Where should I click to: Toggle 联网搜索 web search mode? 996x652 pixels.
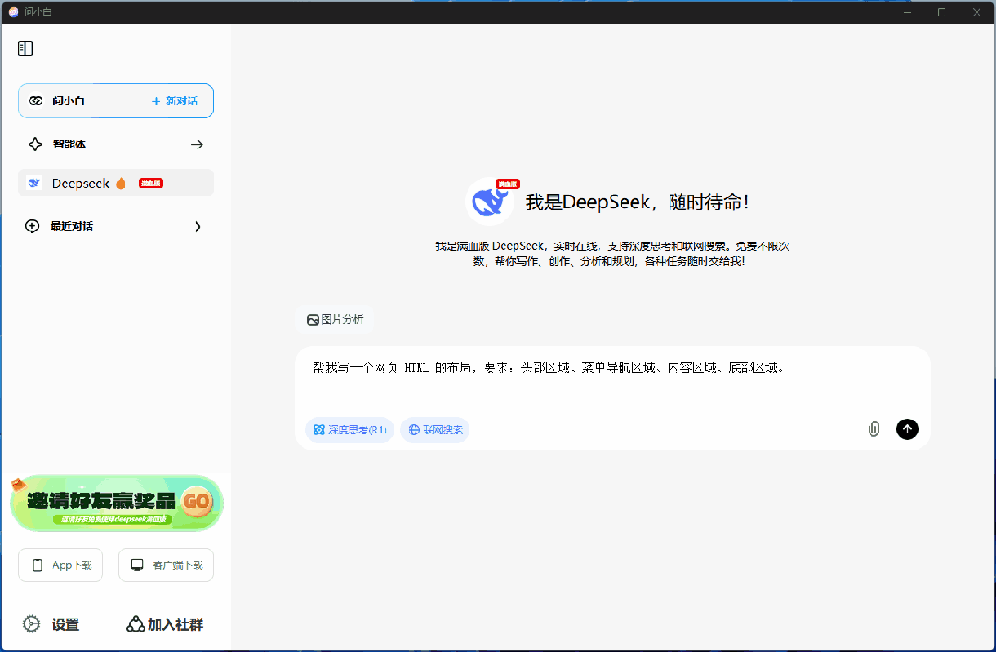434,430
